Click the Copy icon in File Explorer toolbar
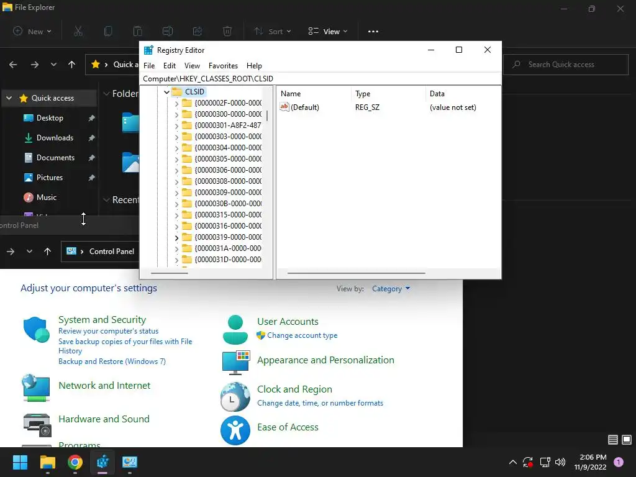 [108, 31]
